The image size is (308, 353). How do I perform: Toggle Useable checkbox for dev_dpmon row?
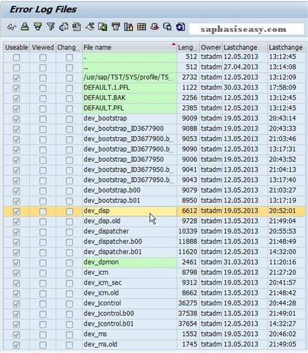[16, 263]
